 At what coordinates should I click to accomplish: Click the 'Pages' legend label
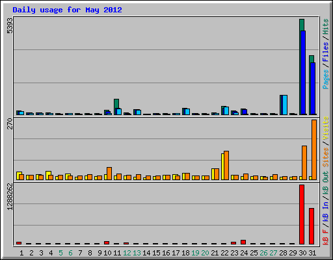coord(326,79)
